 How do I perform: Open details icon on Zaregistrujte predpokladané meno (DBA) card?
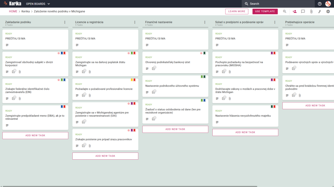click(7, 125)
